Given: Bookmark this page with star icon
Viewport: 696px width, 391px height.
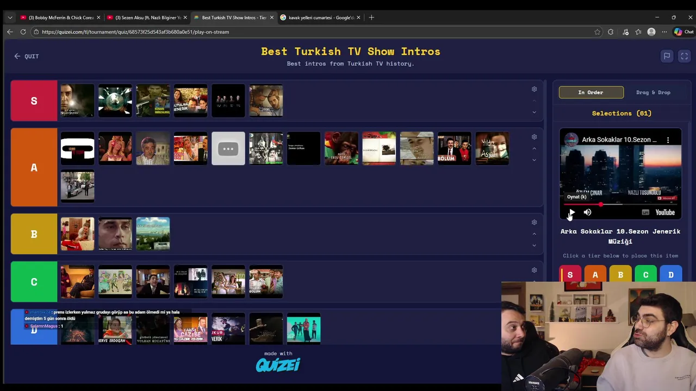Looking at the screenshot, I should 597,32.
